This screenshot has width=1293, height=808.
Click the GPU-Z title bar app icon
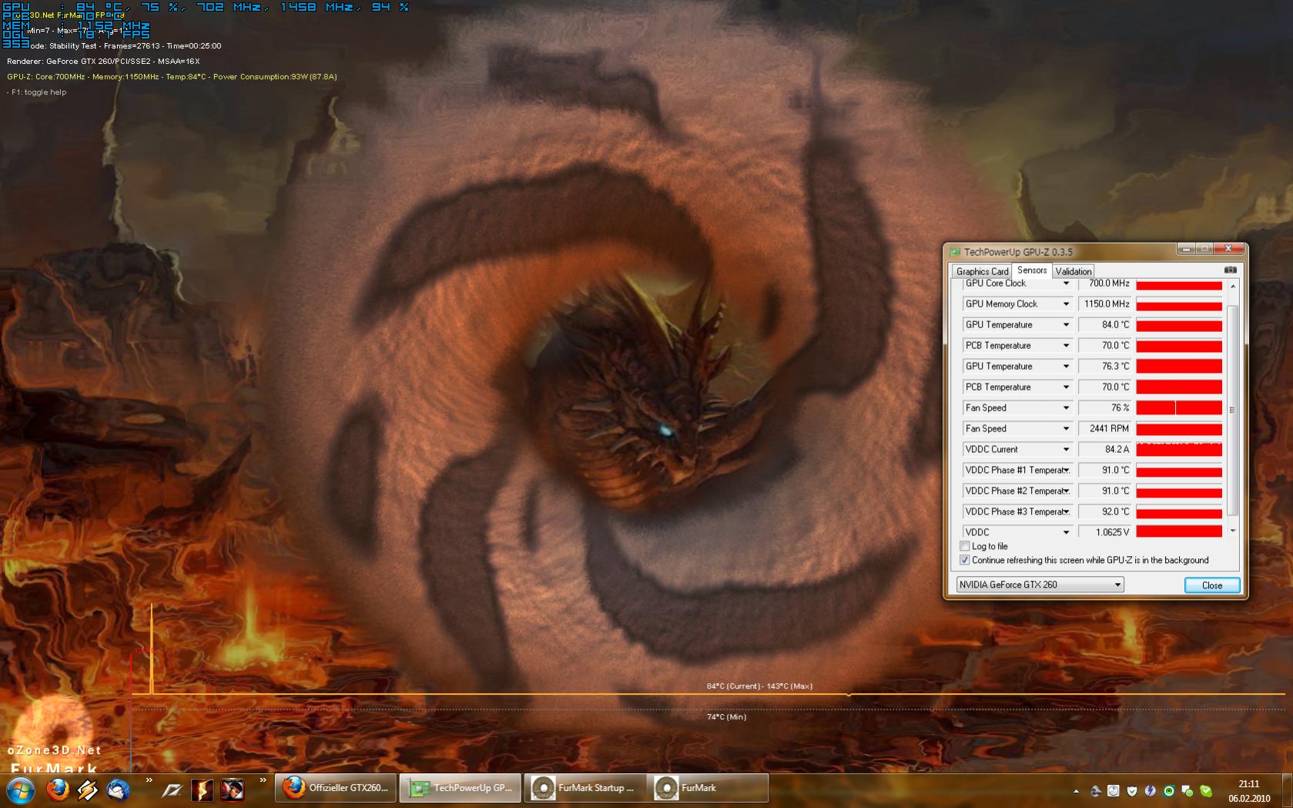point(955,252)
